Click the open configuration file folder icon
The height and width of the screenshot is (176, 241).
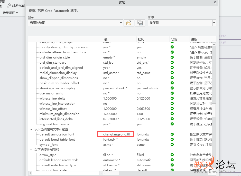pos(129,23)
